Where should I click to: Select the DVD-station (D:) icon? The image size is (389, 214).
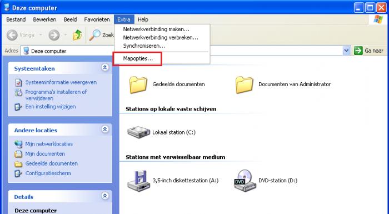tap(245, 181)
